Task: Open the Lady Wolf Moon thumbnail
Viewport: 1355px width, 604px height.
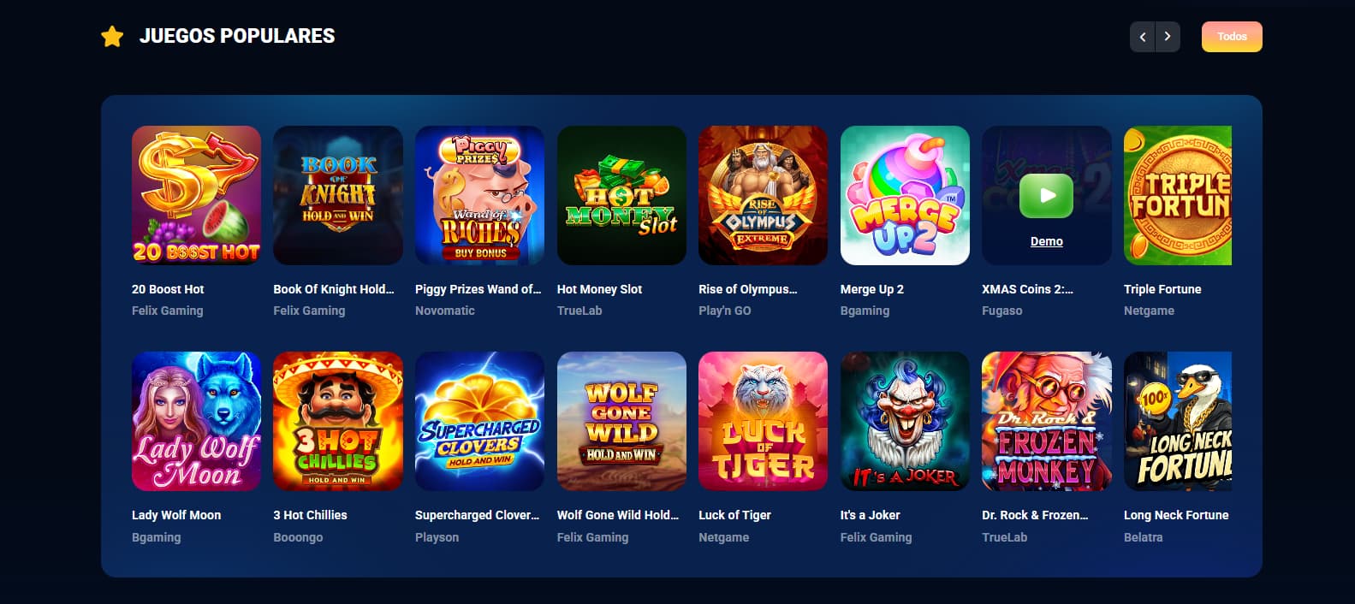Action: coord(196,421)
